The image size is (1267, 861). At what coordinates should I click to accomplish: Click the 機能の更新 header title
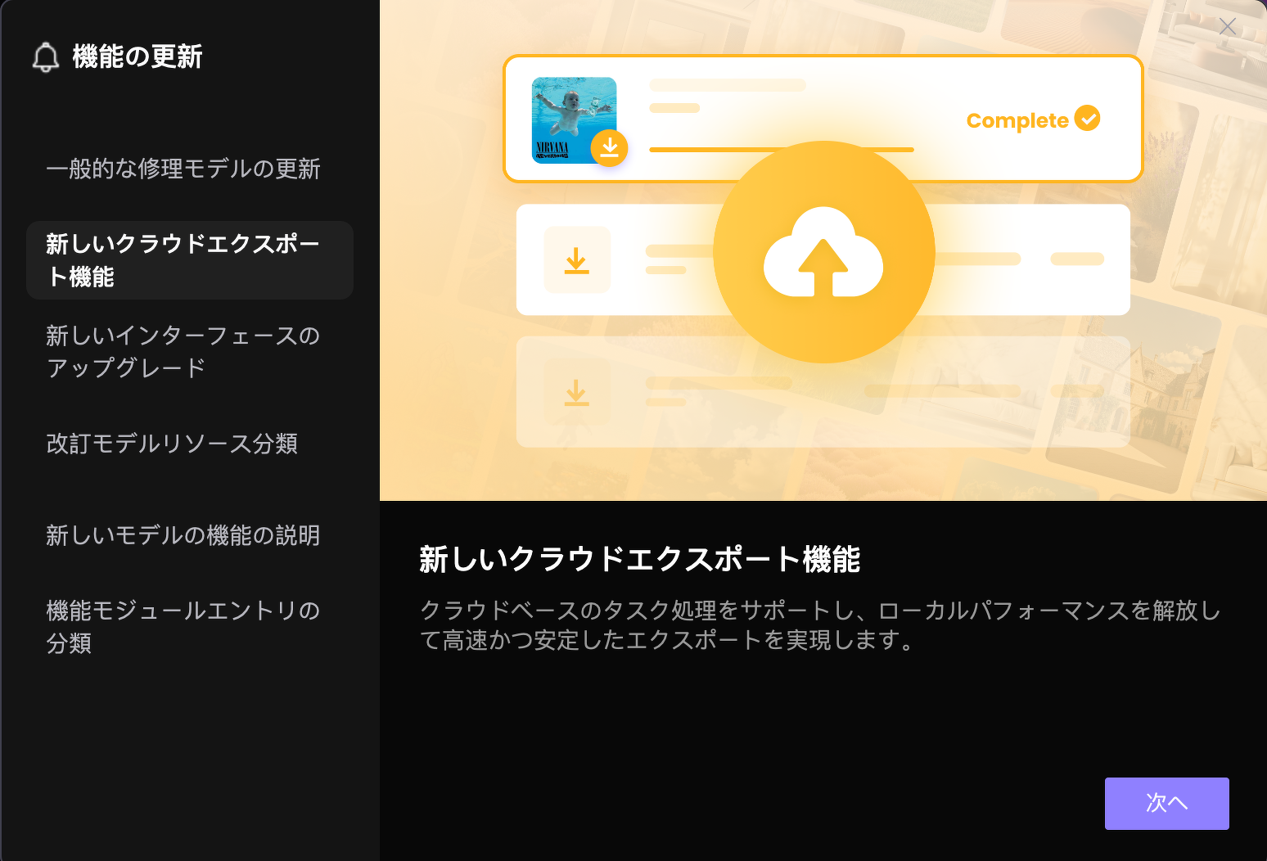(x=137, y=56)
